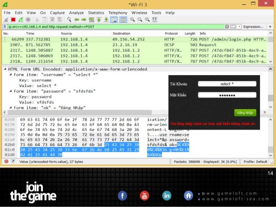Jump to the last packet
The height and width of the screenshot is (207, 276).
[106, 20]
